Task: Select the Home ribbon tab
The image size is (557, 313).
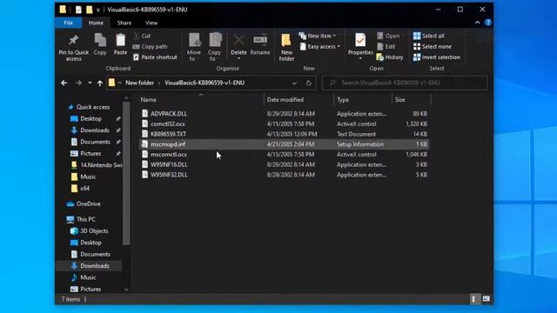Action: coord(96,23)
